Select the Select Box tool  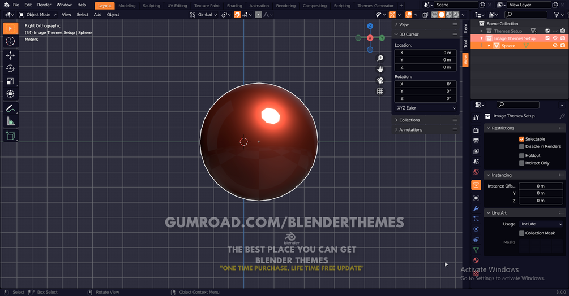(x=11, y=28)
